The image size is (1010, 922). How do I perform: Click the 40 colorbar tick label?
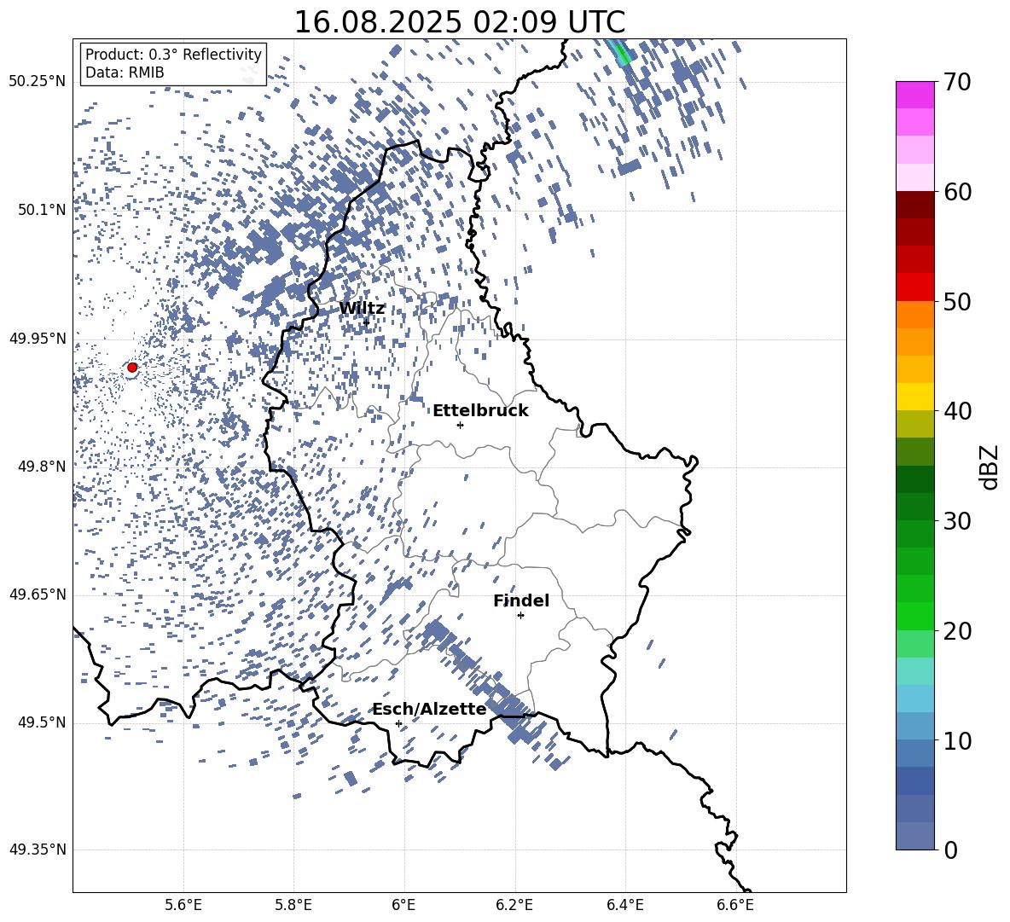(957, 411)
